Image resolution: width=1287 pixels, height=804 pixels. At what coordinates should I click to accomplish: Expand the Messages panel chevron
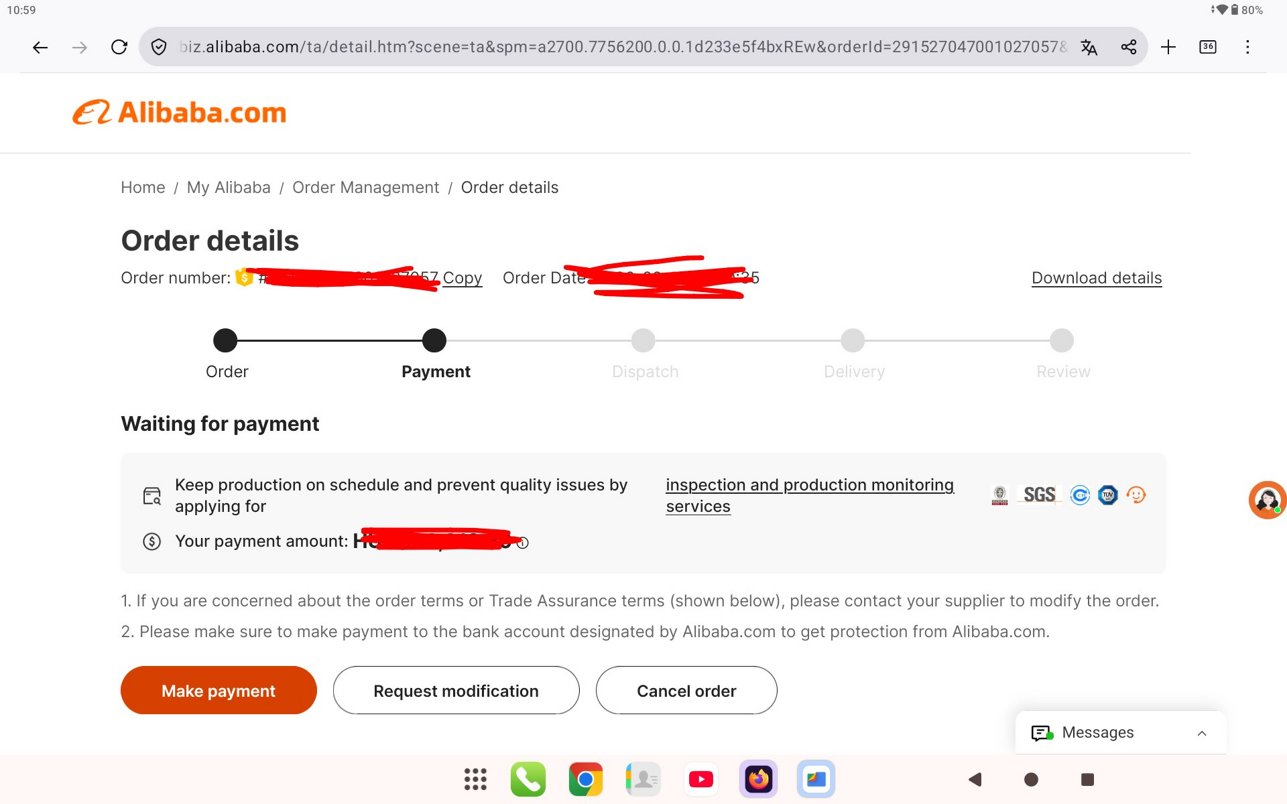point(1202,733)
